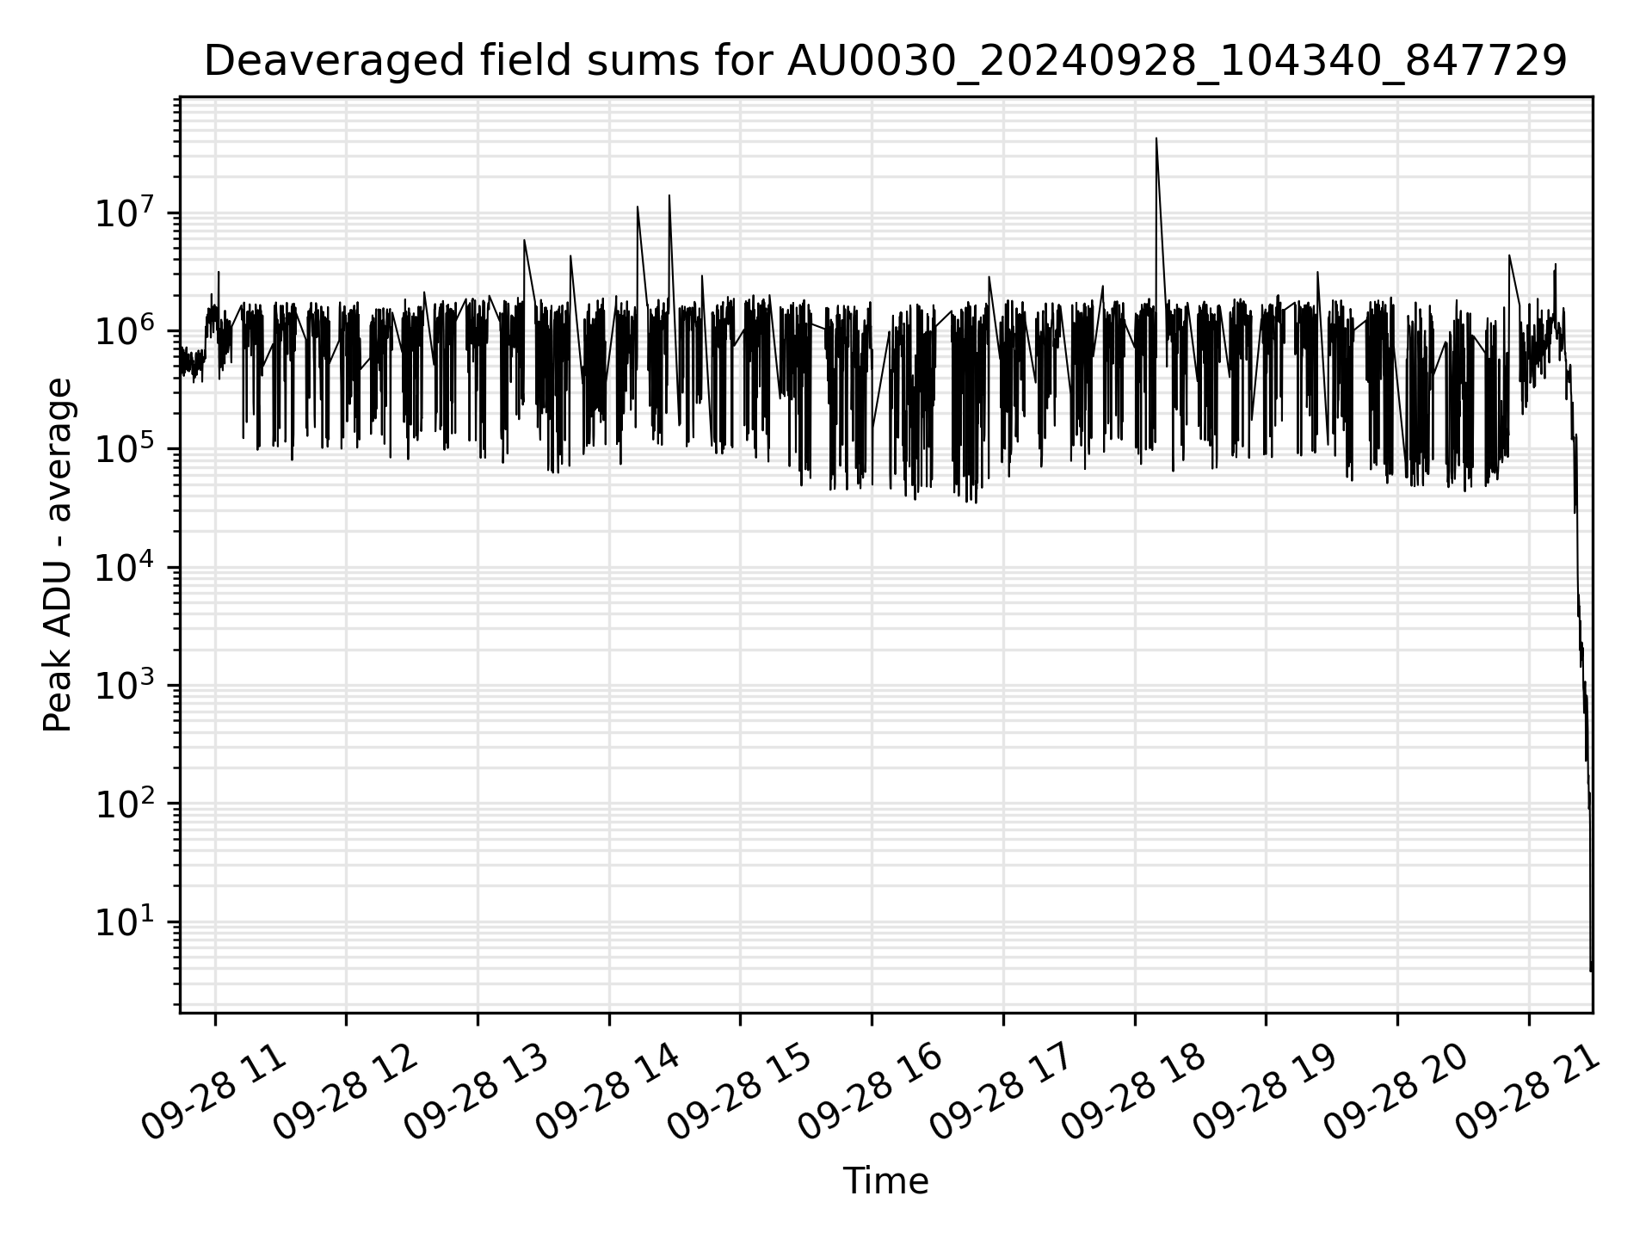Click the x tick label '09-28 14'

click(608, 1094)
